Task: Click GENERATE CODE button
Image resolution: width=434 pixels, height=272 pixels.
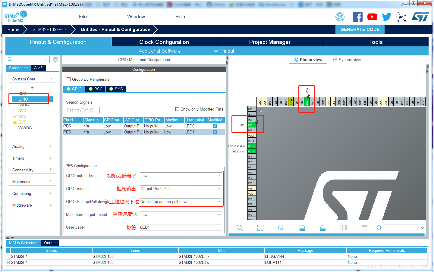Action: (x=360, y=29)
